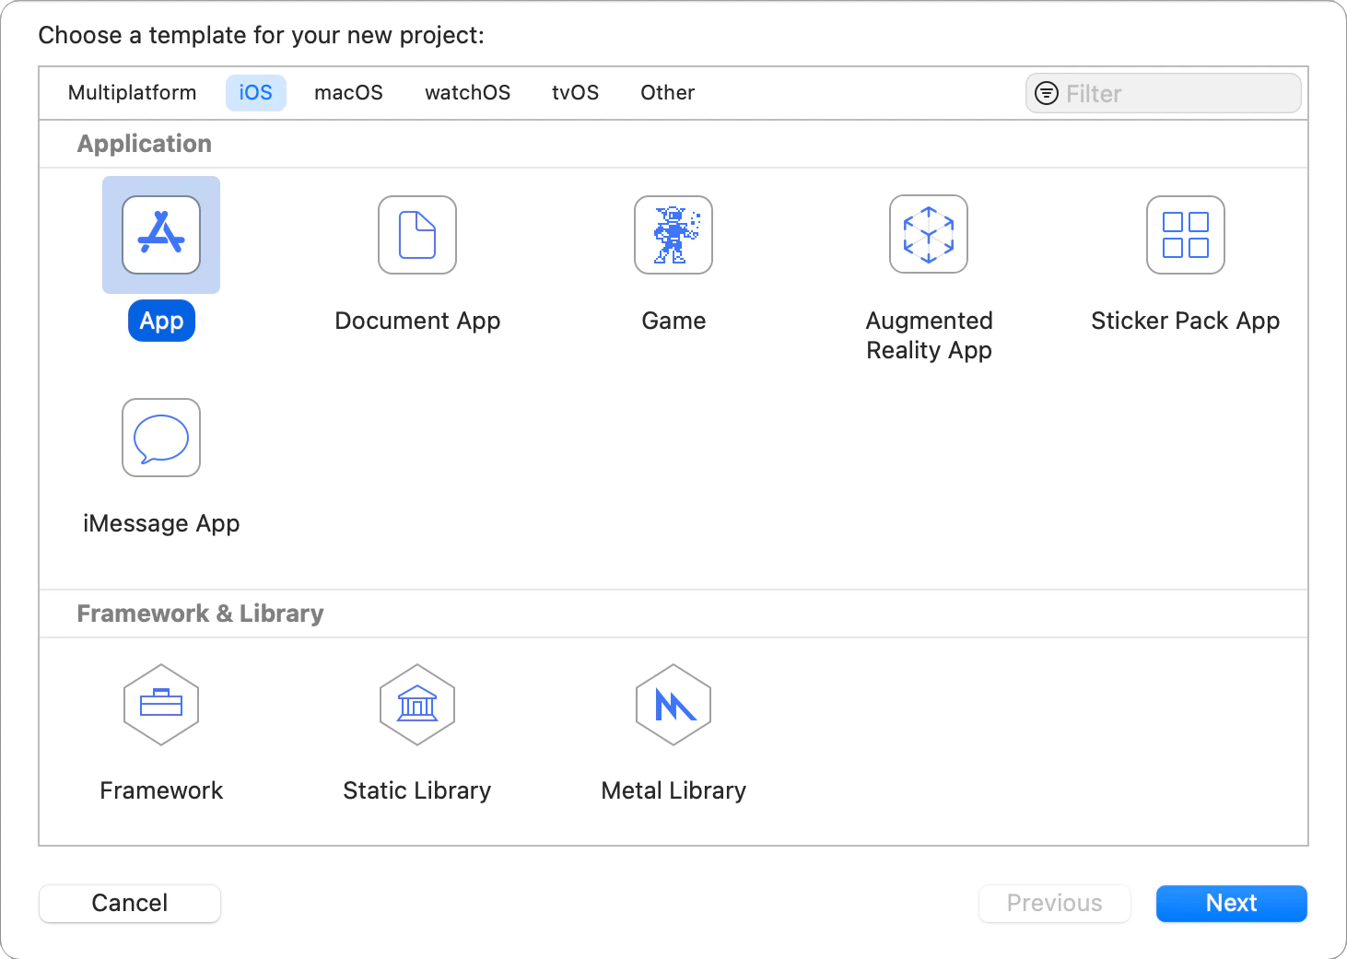The height and width of the screenshot is (959, 1347).
Task: Keep the iOS tab selected
Action: (x=255, y=92)
